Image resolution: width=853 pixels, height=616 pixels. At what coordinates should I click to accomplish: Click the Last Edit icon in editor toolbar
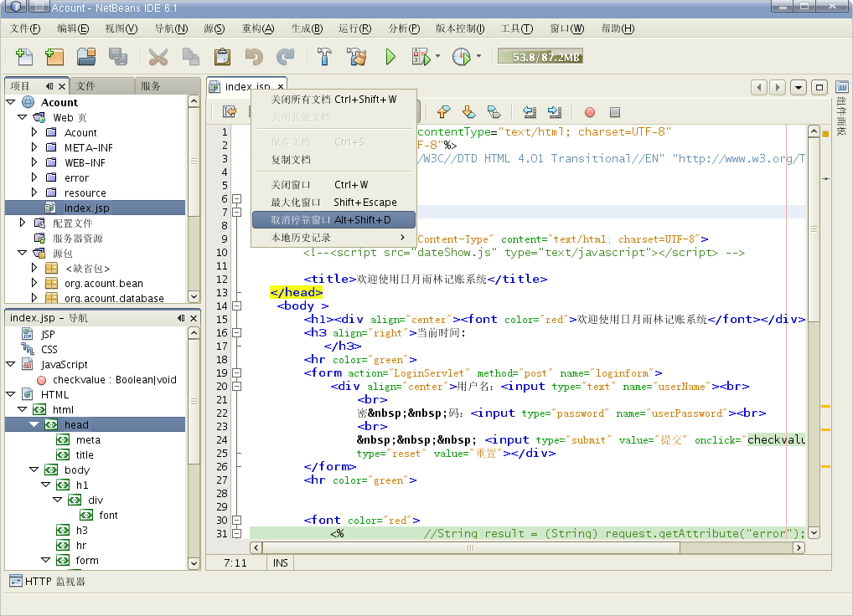click(x=230, y=112)
